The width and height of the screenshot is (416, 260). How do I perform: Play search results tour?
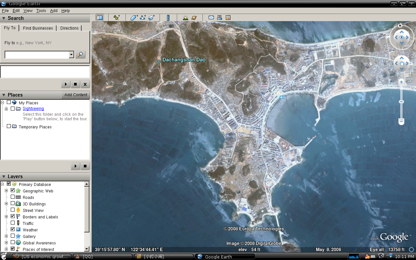click(66, 84)
